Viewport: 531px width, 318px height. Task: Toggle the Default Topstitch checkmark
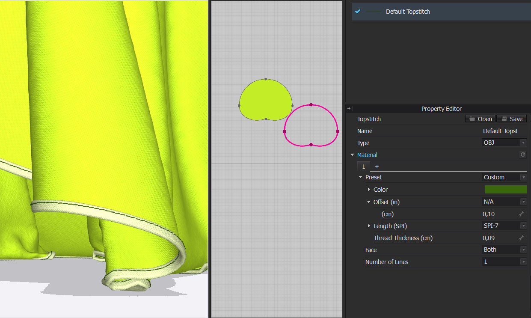point(358,12)
